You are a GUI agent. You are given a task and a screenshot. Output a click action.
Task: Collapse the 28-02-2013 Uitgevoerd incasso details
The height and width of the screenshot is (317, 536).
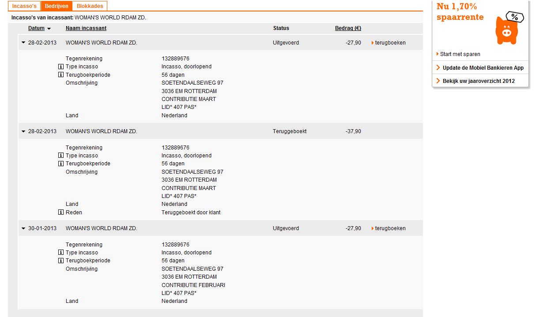(23, 43)
